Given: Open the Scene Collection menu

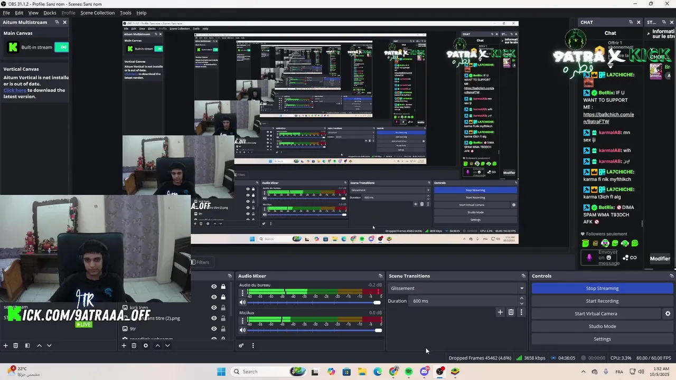Looking at the screenshot, I should (97, 13).
